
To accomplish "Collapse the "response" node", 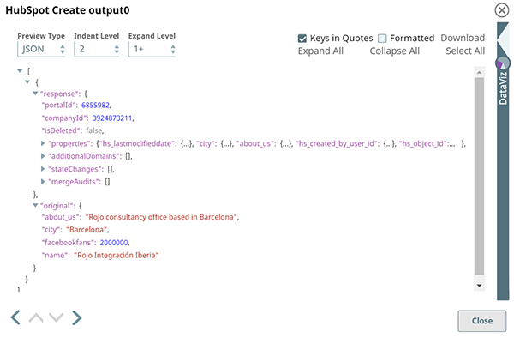I will [35, 94].
